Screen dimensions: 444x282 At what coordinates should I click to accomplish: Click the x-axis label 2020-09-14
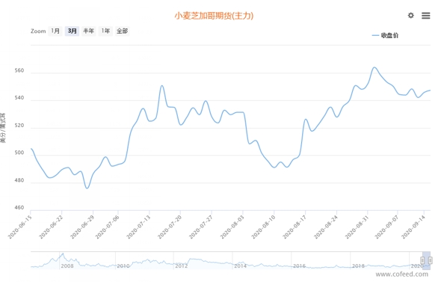(x=413, y=227)
